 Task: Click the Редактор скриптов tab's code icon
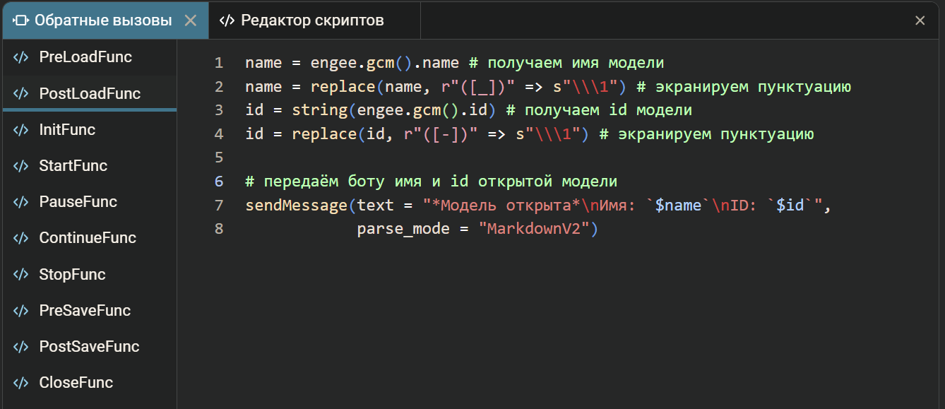coord(227,20)
